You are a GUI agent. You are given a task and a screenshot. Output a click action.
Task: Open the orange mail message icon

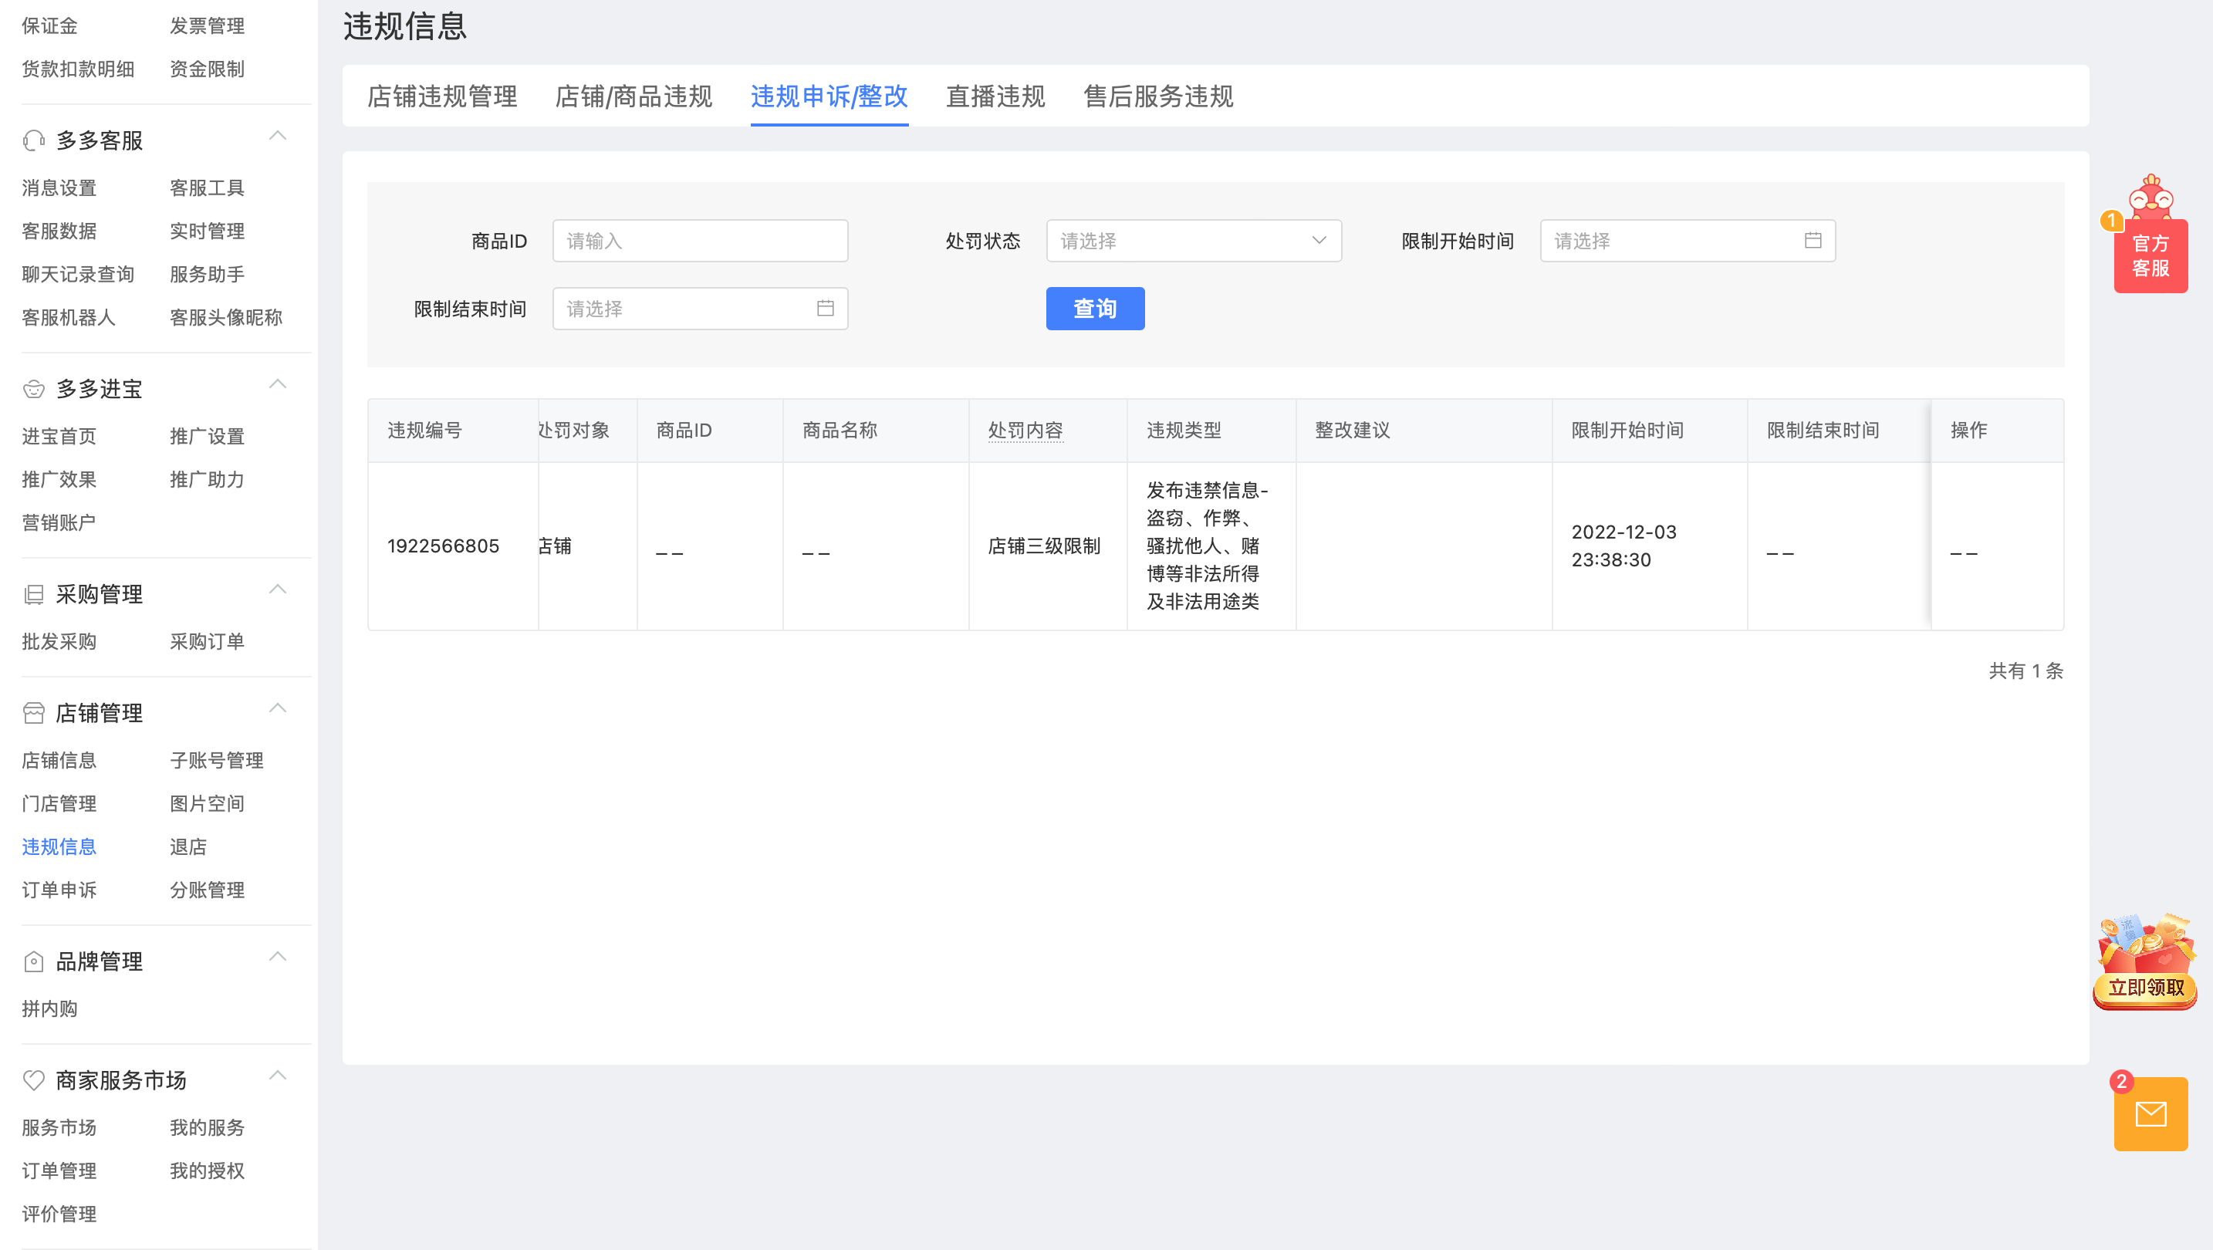click(2150, 1114)
